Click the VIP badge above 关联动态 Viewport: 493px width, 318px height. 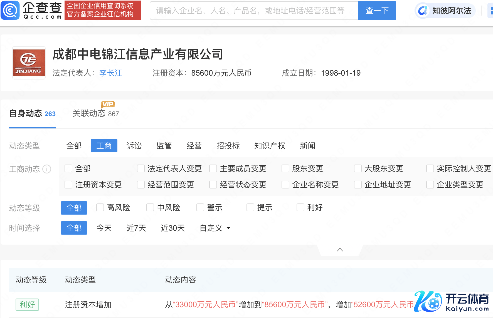click(x=108, y=104)
